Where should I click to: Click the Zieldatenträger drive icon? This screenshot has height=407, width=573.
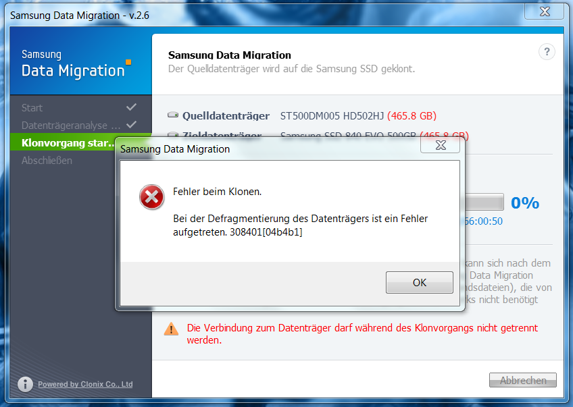[173, 134]
